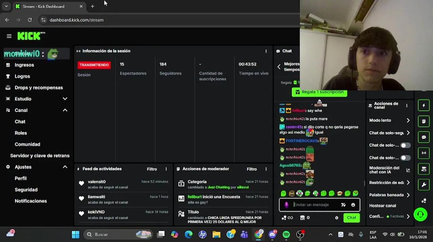Open options menu of Información de la sesión
Image resolution: width=433 pixels, height=242 pixels.
(266, 51)
